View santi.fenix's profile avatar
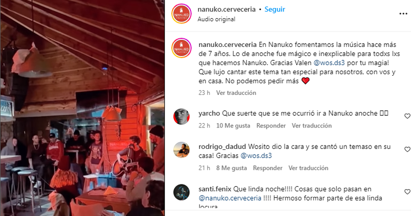Image resolution: width=411 pixels, height=216 pixels. [x=181, y=193]
